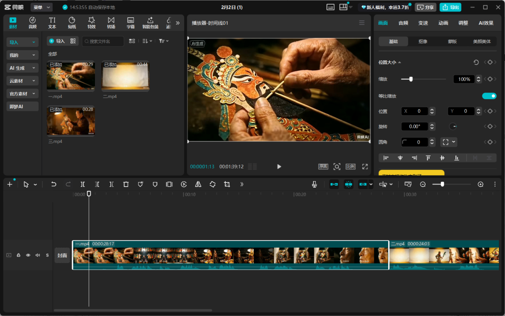Select the crop tool icon
Viewport: 505px width, 316px height.
(x=227, y=184)
